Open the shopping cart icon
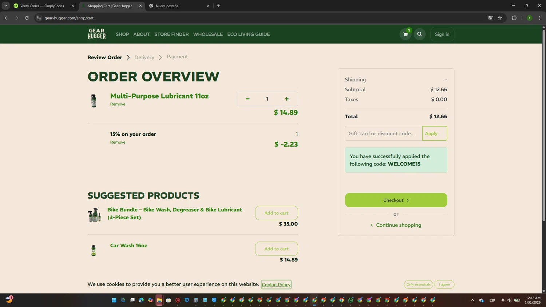546x307 pixels. (405, 34)
